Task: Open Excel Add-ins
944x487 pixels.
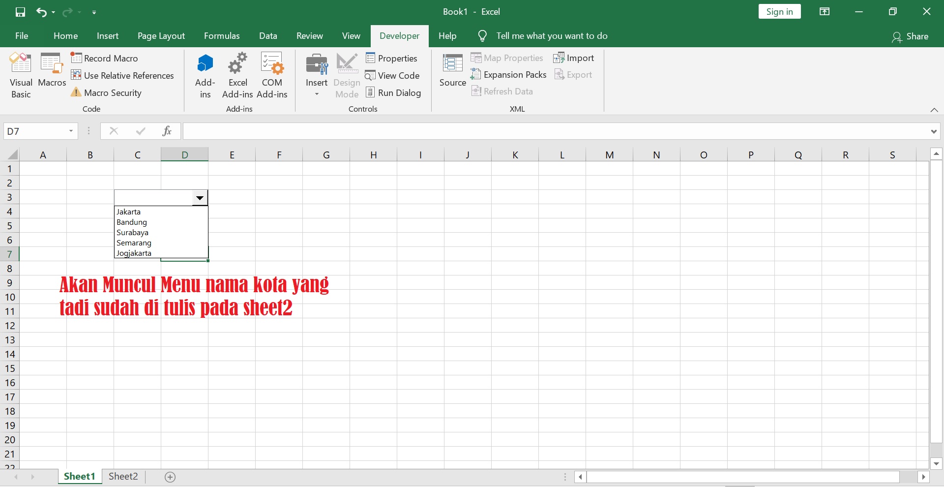Action: (x=237, y=75)
